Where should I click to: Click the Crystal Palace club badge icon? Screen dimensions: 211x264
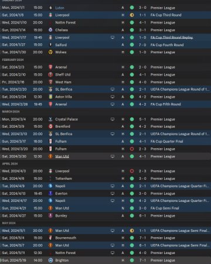pyautogui.click(x=50, y=119)
